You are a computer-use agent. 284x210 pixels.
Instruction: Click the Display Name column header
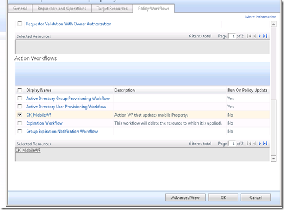39,90
